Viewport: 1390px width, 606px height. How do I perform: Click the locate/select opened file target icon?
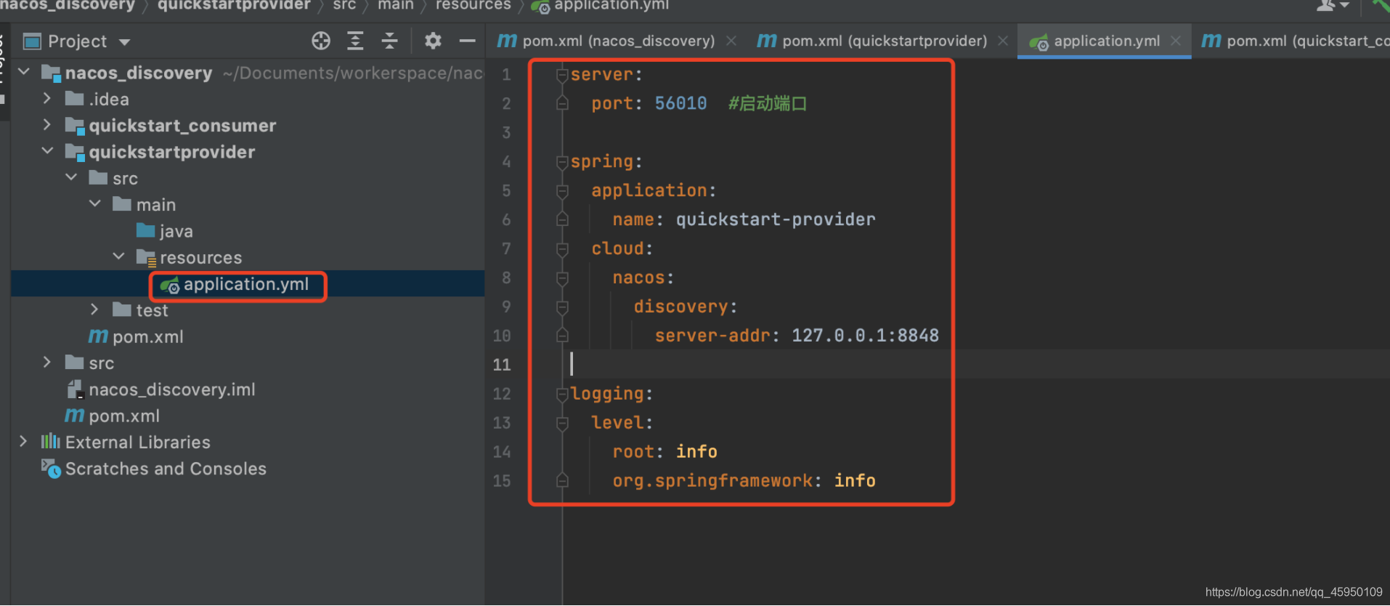tap(321, 41)
